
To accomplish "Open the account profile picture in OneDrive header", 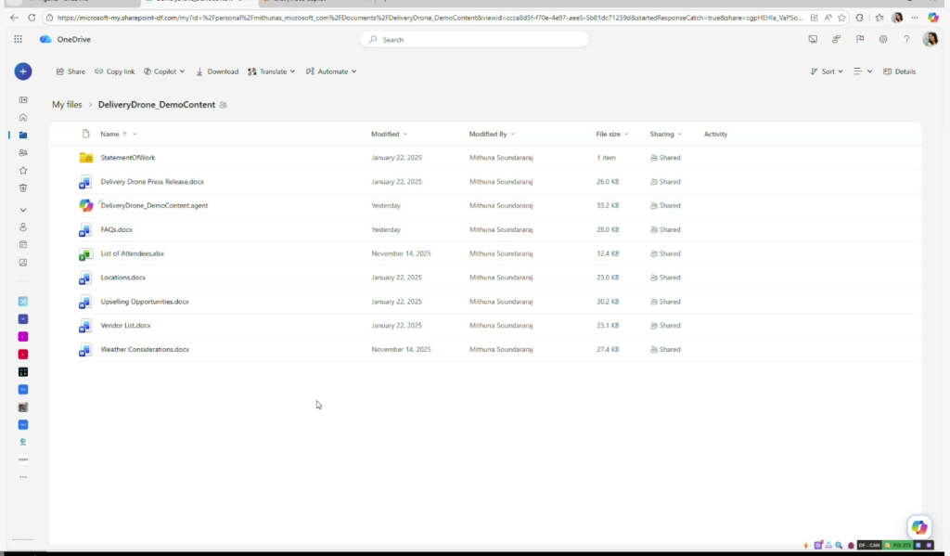I will (930, 39).
